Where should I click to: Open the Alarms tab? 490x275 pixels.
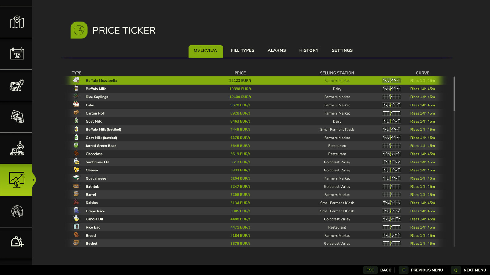[277, 50]
